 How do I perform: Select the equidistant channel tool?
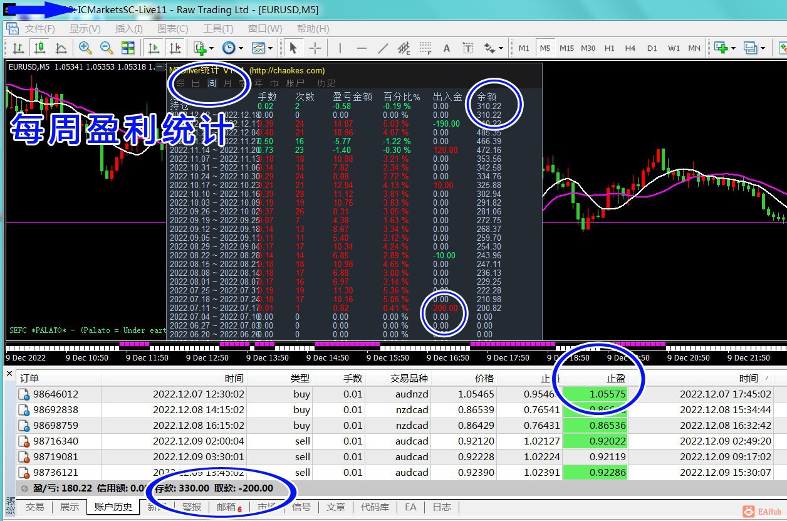pos(404,48)
